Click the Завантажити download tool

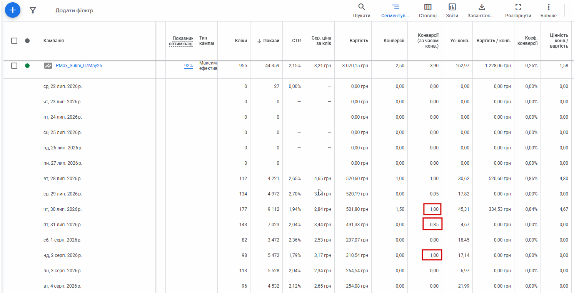[x=481, y=11]
